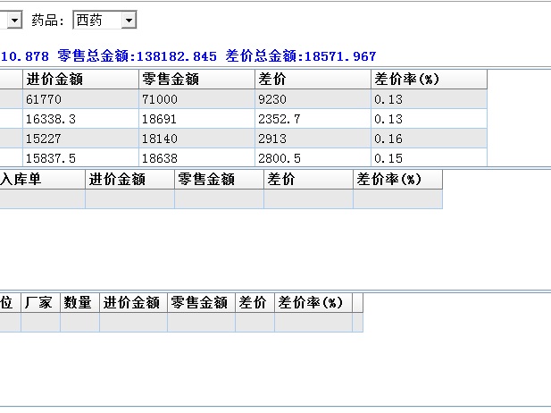Sort by 进价金额 column in top table
This screenshot has width=551, height=413.
(81, 80)
